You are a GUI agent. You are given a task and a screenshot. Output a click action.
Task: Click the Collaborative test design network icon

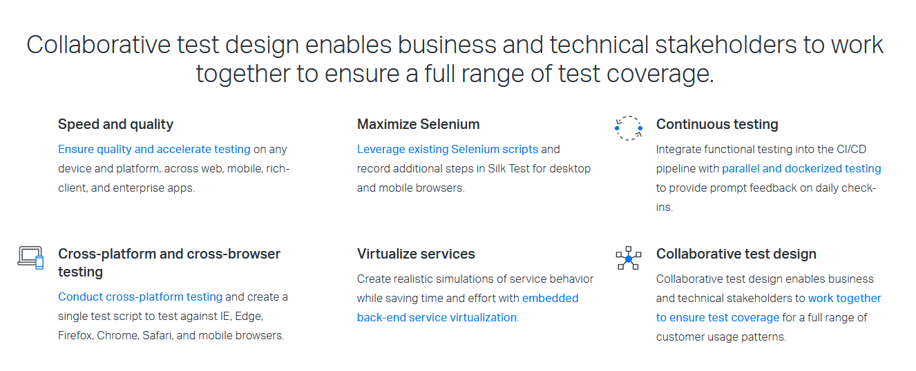click(628, 258)
